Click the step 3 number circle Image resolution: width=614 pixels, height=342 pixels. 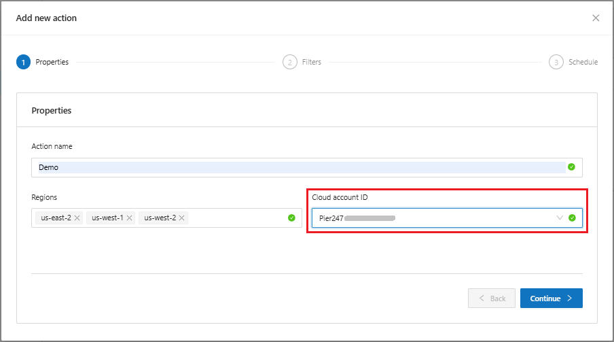point(556,63)
